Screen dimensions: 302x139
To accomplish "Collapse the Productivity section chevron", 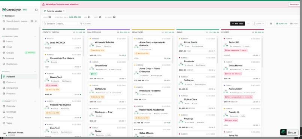I will [x=35, y=101].
